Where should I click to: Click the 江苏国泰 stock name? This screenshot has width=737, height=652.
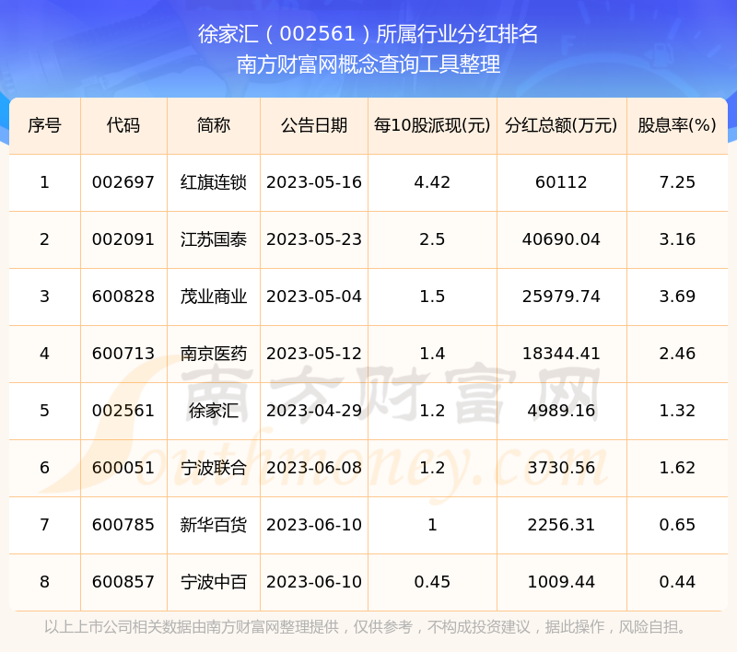[214, 239]
